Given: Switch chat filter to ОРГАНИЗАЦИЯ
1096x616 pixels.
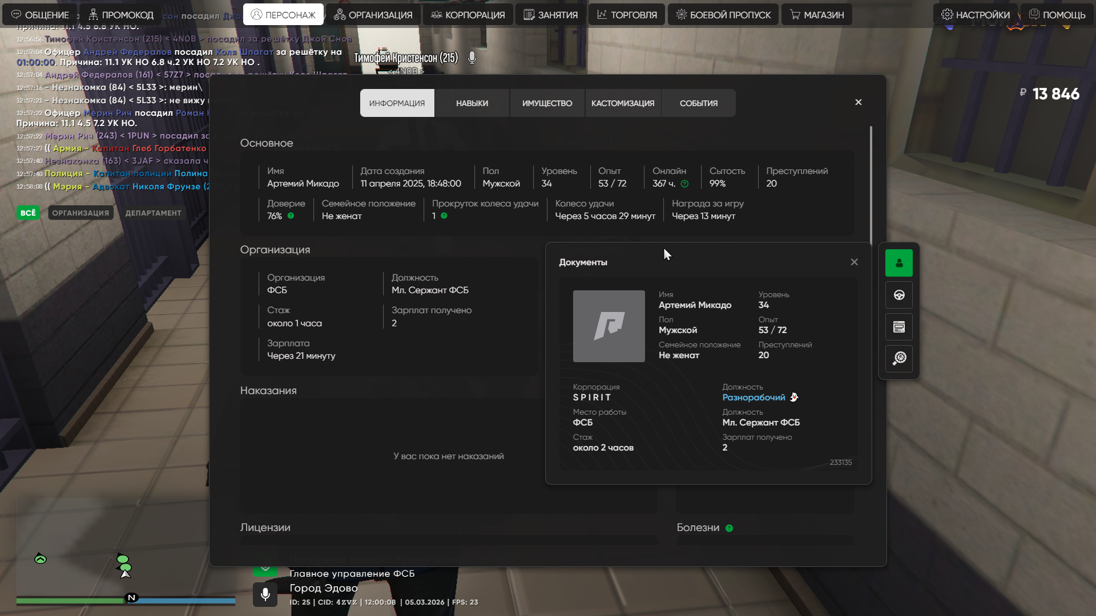Looking at the screenshot, I should (x=80, y=213).
